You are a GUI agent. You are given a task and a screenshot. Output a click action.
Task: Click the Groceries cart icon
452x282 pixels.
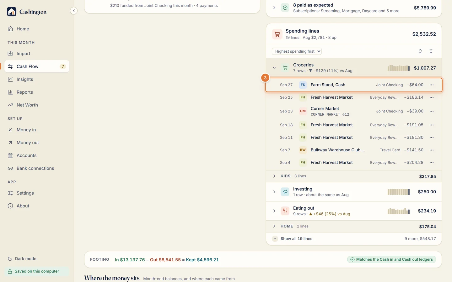click(285, 68)
